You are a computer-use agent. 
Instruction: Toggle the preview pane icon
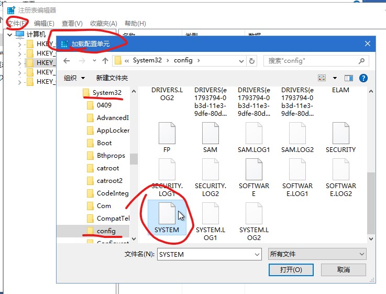tap(349, 78)
